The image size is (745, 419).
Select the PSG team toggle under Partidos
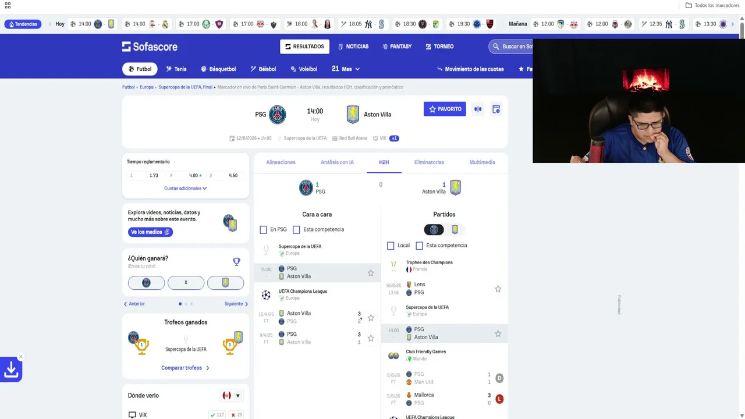coord(434,229)
